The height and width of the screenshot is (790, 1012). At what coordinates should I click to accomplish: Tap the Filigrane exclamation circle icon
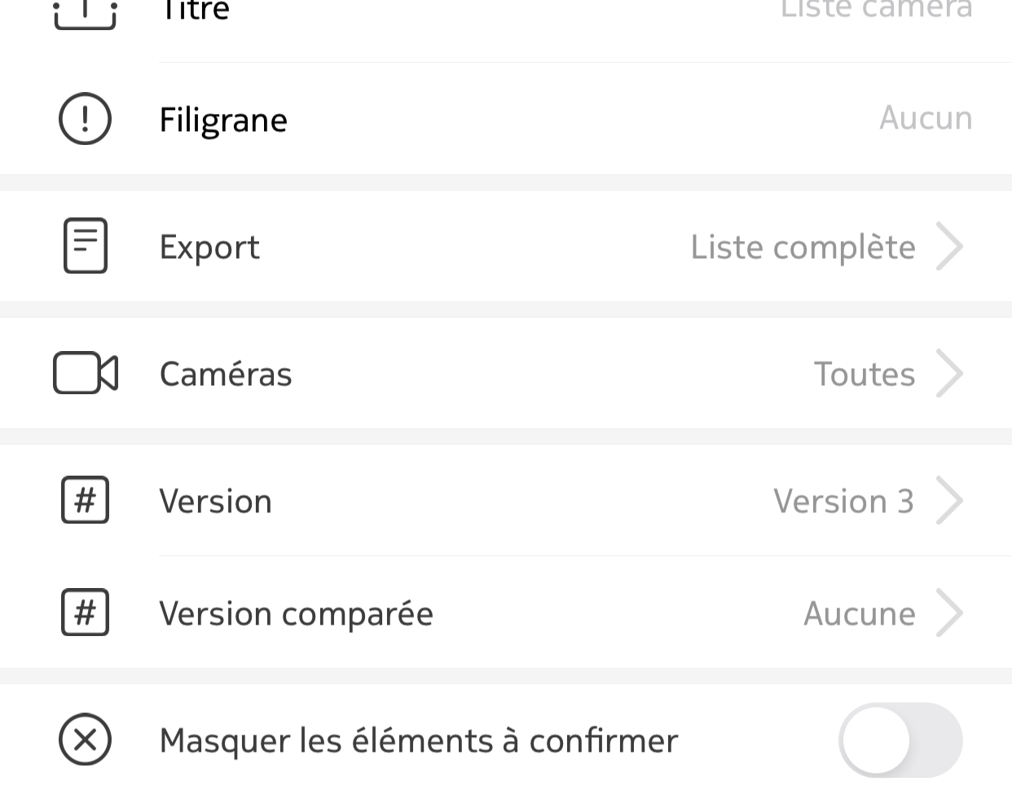86,119
